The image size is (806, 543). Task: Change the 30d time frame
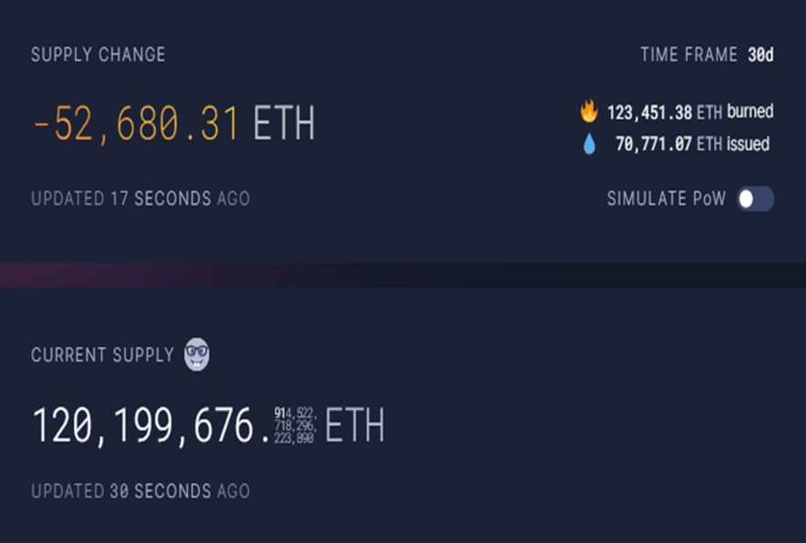point(761,55)
